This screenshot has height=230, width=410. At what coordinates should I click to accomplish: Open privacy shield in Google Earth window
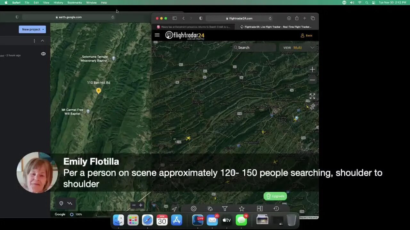(x=17, y=17)
